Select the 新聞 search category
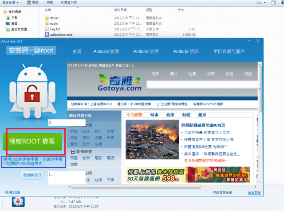The width and height of the screenshot is (284, 212). click(x=211, y=74)
